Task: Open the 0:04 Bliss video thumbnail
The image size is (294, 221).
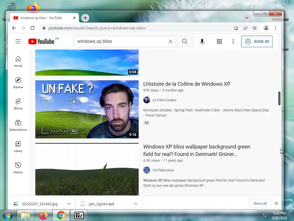Action: point(87,62)
